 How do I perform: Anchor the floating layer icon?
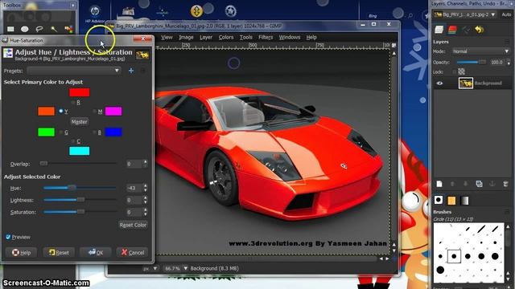coord(492,184)
